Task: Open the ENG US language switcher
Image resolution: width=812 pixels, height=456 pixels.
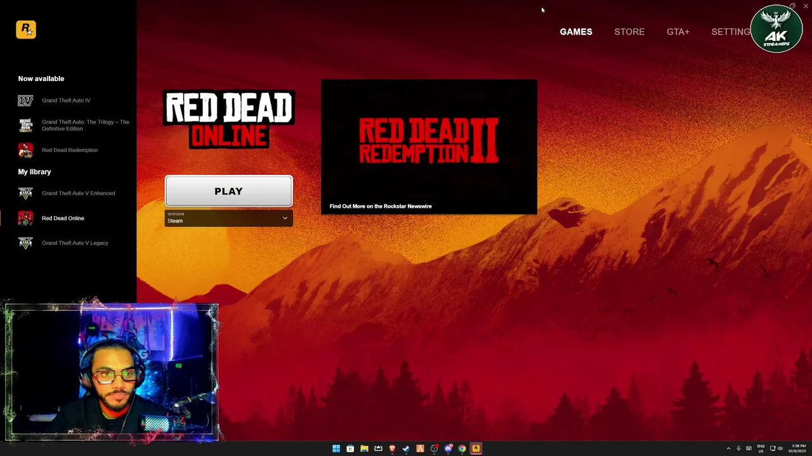Action: click(x=761, y=448)
